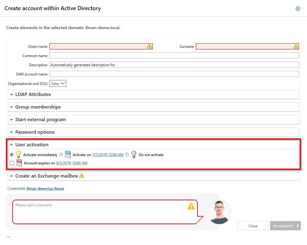Image resolution: width=307 pixels, height=245 pixels.
Task: Click the user avatar photo thumbnail
Action: [x=219, y=212]
